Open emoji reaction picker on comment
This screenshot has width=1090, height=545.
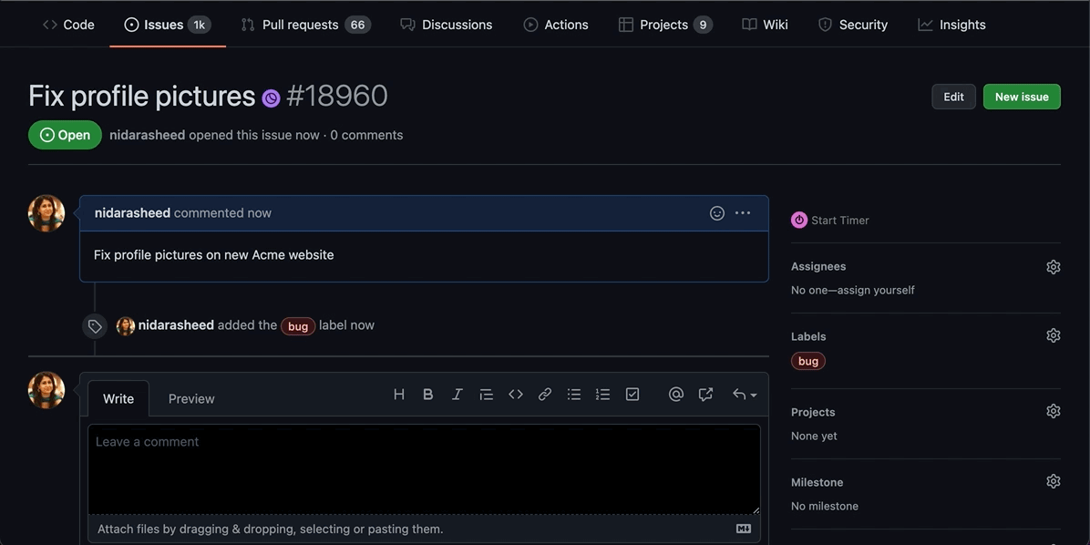(x=717, y=213)
